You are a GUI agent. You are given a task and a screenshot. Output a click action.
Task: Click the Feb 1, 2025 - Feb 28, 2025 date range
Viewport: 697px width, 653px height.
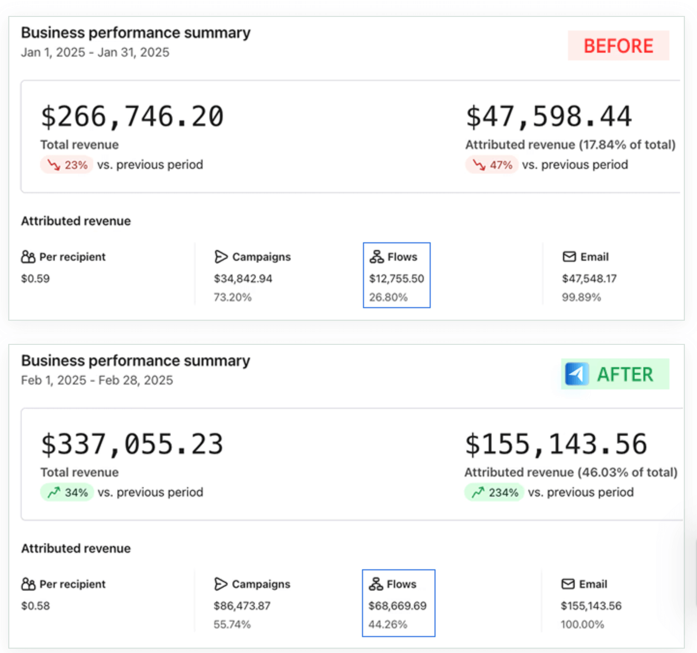[x=97, y=380]
